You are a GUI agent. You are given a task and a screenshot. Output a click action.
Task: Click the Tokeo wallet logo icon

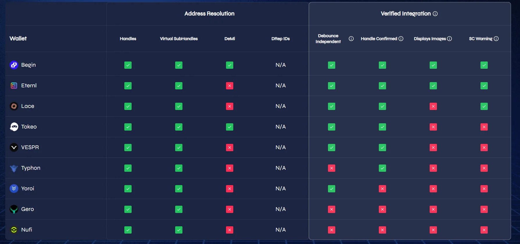click(x=14, y=127)
